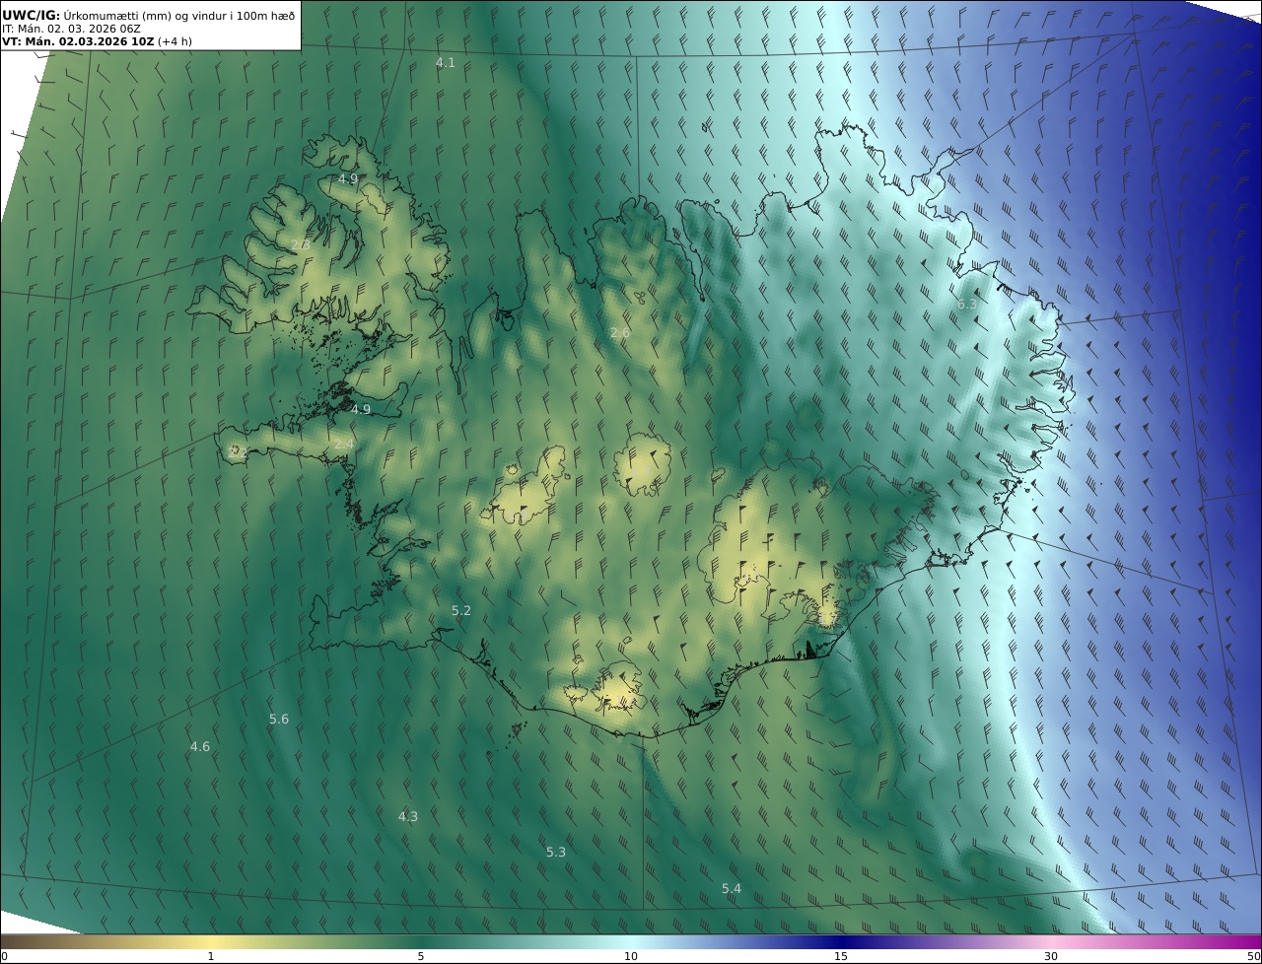Image resolution: width=1262 pixels, height=964 pixels.
Task: Click the '15' tick label on the colour scale
Action: tap(841, 956)
